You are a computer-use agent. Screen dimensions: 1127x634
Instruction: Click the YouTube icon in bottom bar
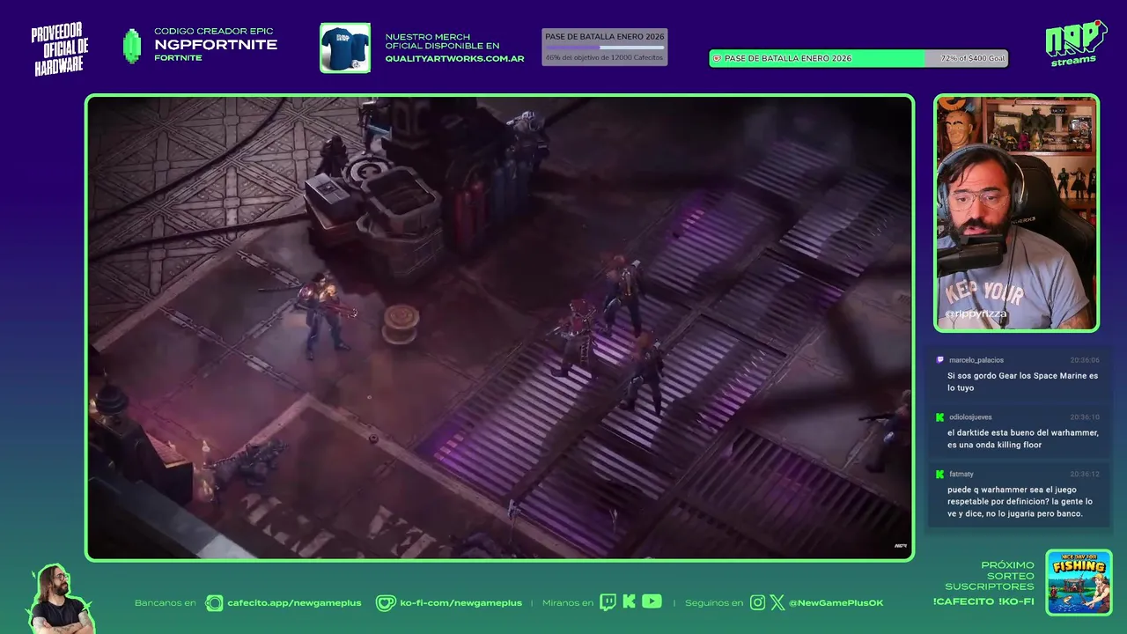pyautogui.click(x=652, y=601)
